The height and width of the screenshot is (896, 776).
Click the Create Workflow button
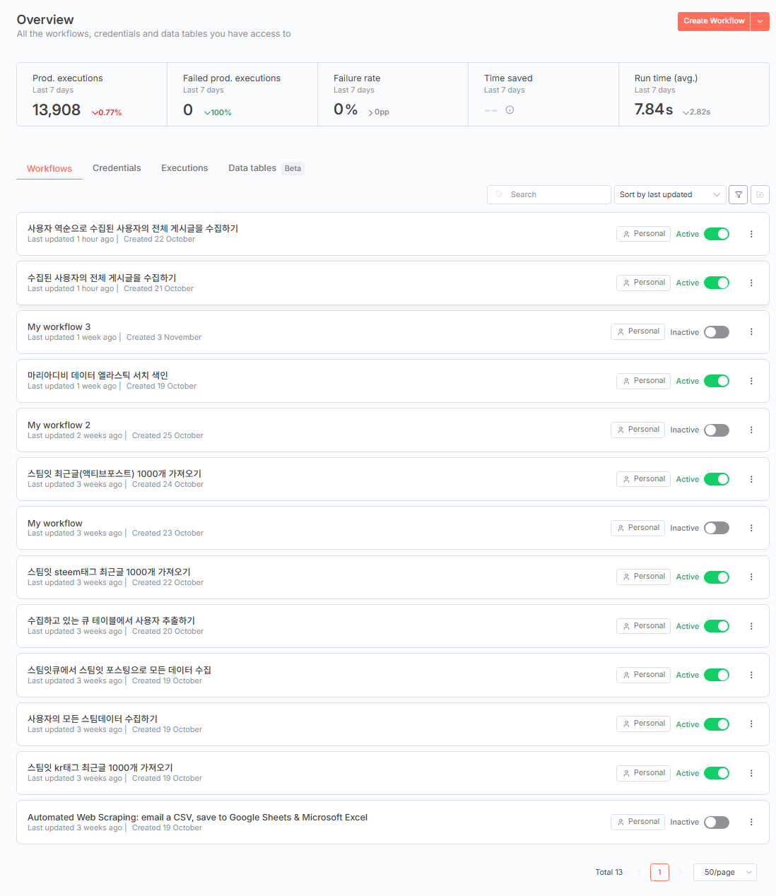pyautogui.click(x=714, y=21)
